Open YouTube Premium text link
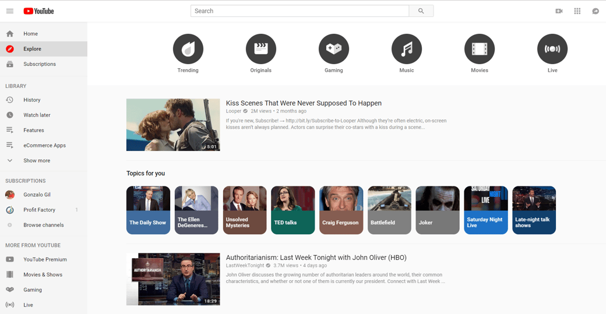The height and width of the screenshot is (314, 606). tap(45, 259)
